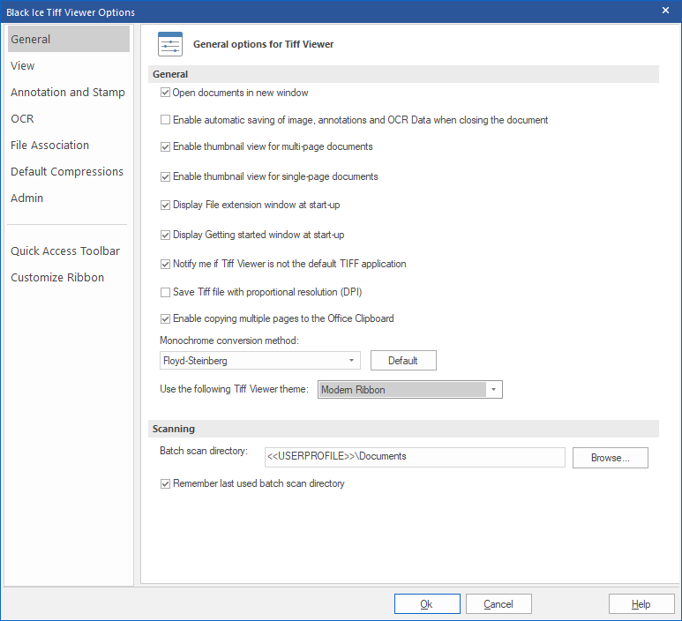Click Browse for batch scan directory

(x=610, y=458)
